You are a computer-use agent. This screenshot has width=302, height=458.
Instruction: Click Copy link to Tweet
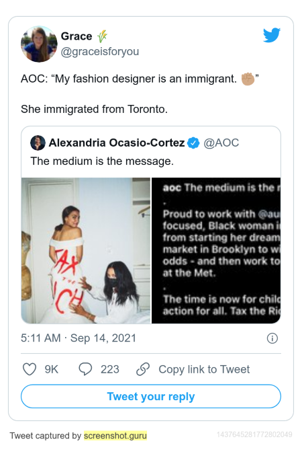pyautogui.click(x=204, y=369)
